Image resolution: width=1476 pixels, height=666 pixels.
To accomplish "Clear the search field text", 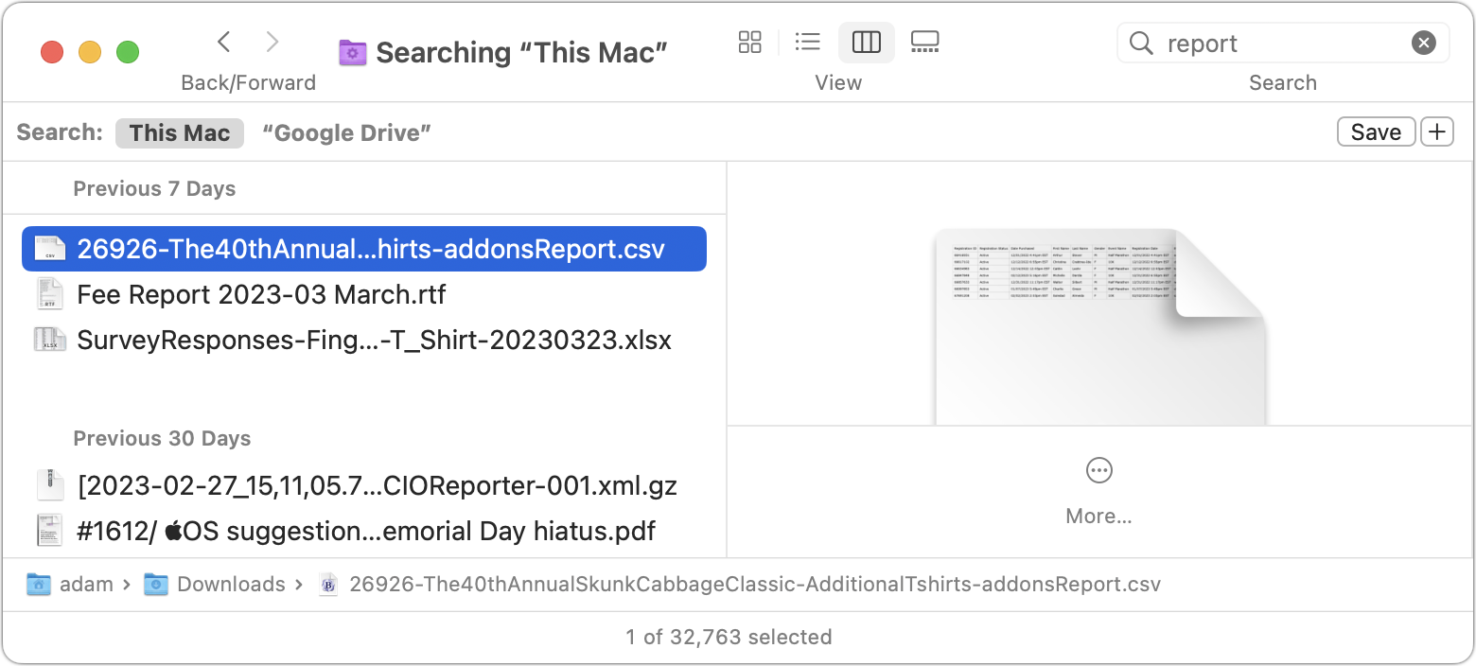I will (x=1423, y=43).
